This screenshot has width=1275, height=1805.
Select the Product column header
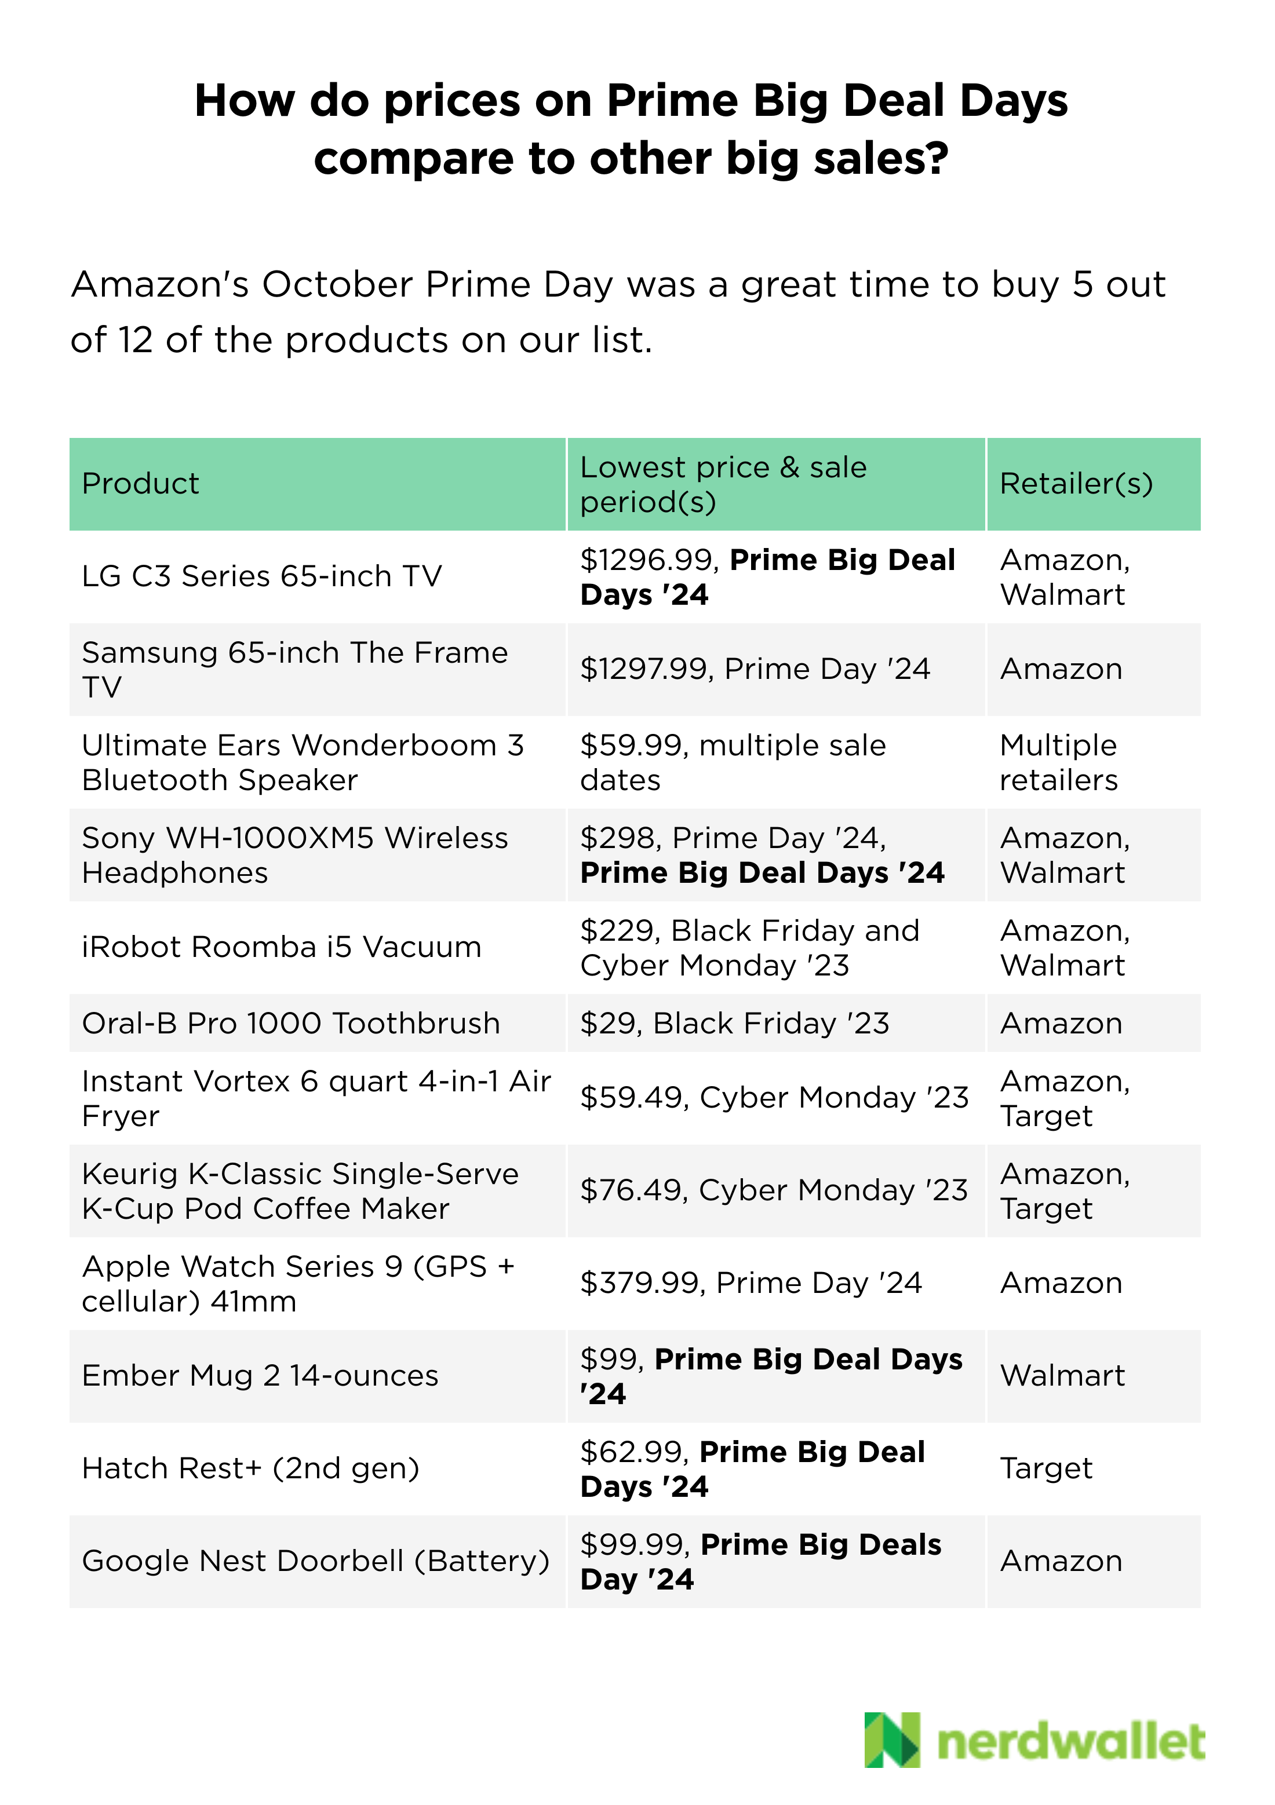click(141, 484)
